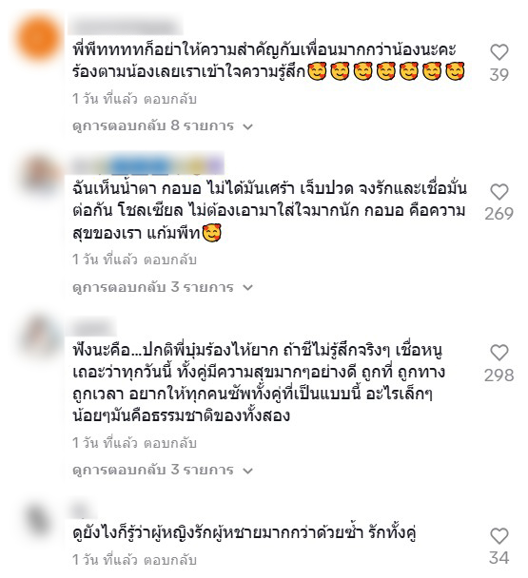This screenshot has height=578, width=528.
Task: Reply to the third long comment
Action: [x=170, y=443]
